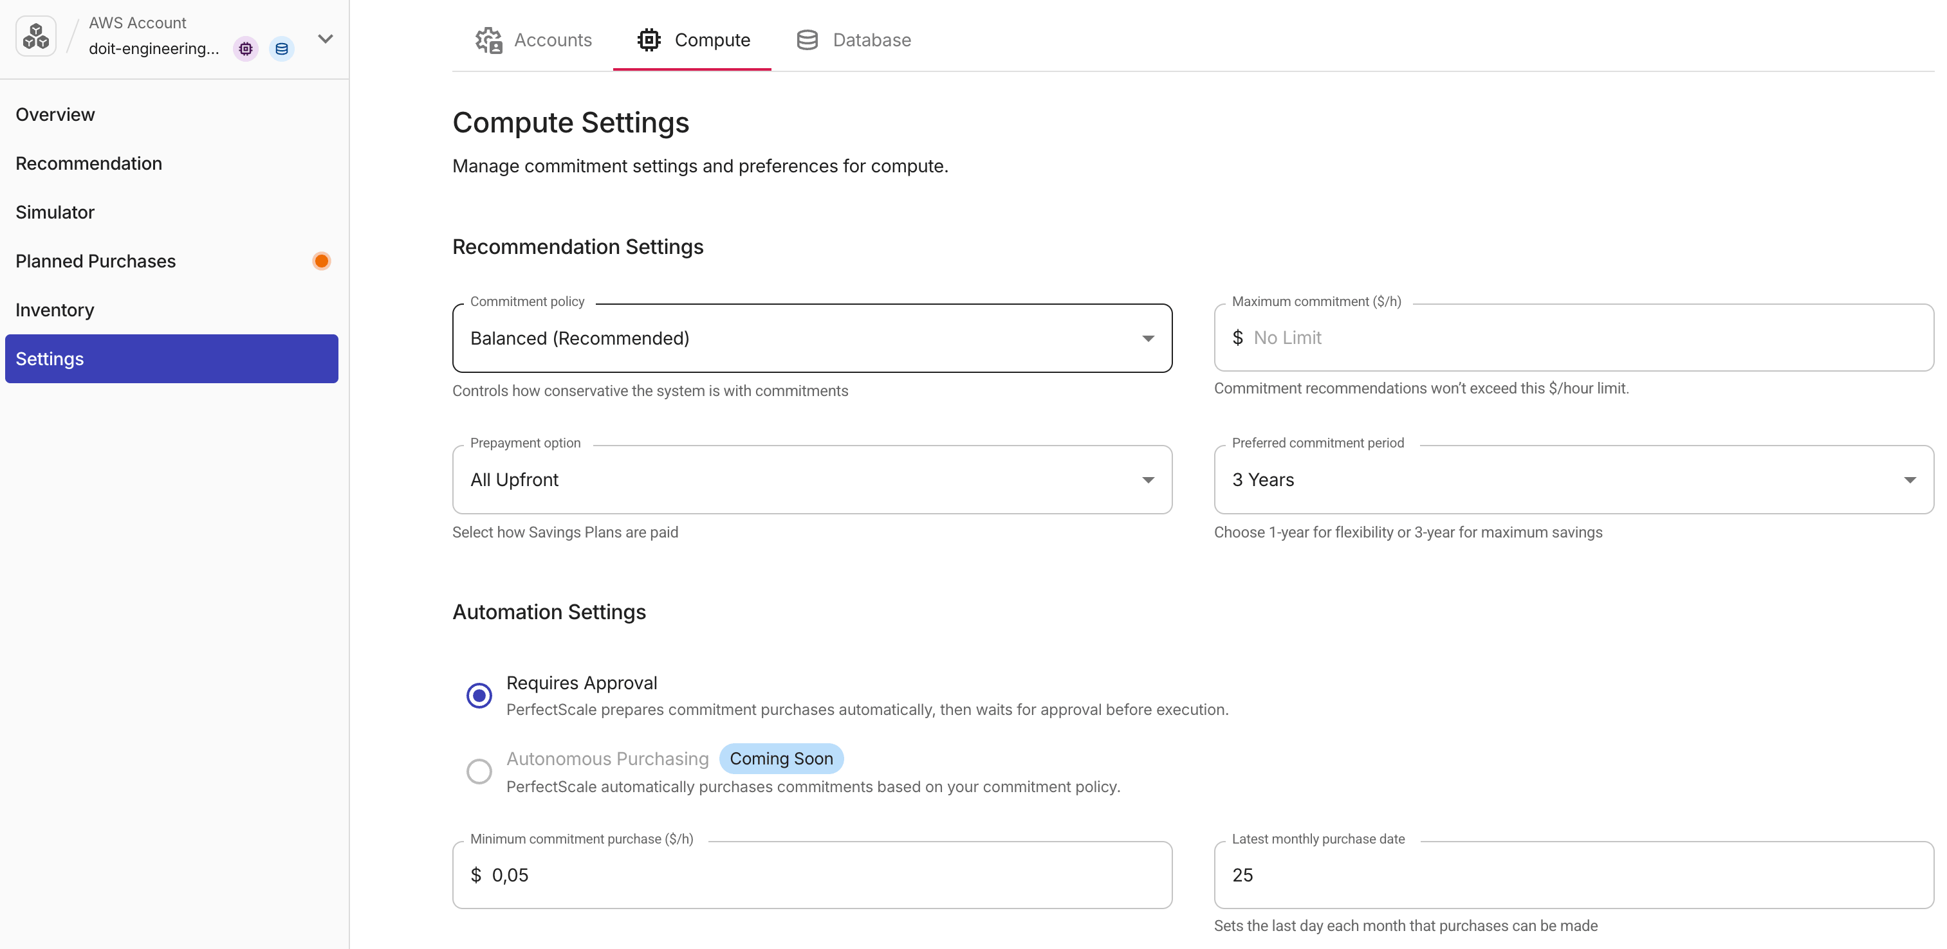
Task: Click the Minimum commitment purchase input field
Action: (812, 875)
